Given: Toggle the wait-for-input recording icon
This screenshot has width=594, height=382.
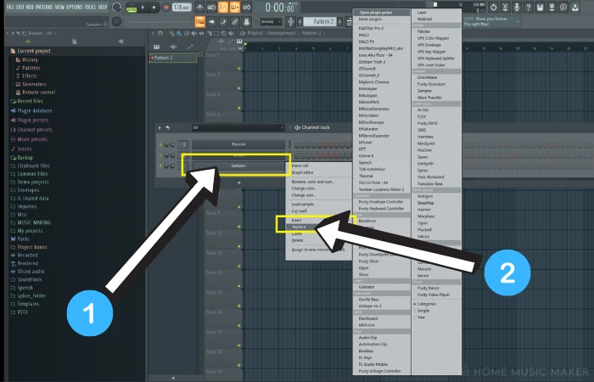Looking at the screenshot, I should (211, 7).
